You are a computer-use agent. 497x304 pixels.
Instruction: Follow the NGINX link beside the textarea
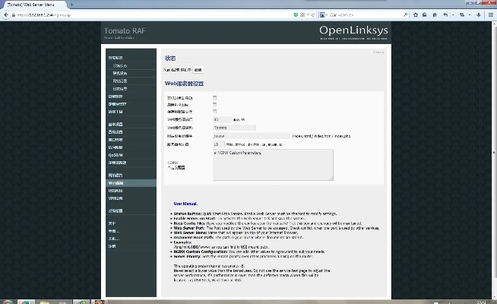coord(173,163)
